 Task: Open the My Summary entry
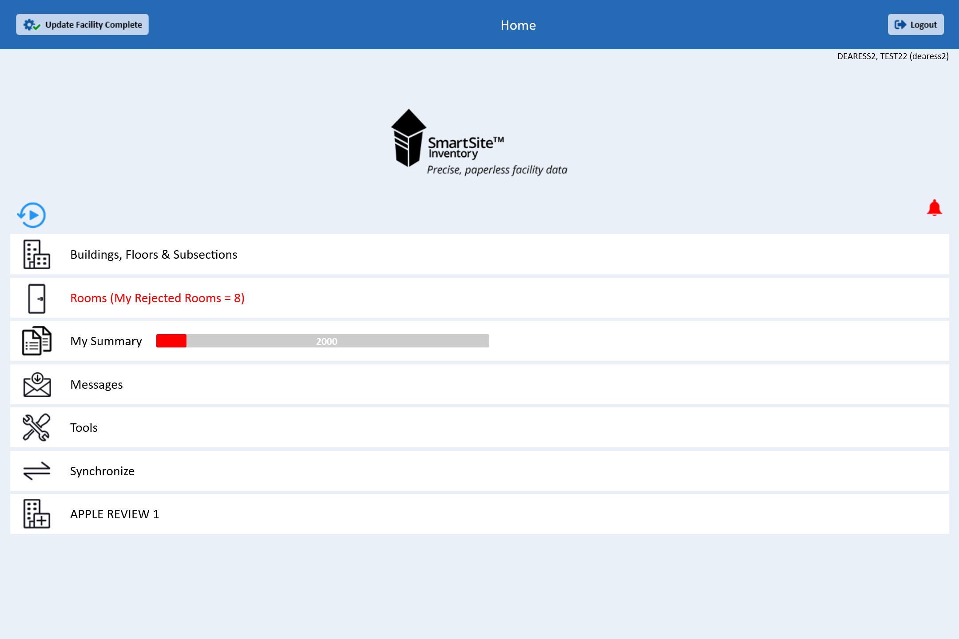click(106, 341)
